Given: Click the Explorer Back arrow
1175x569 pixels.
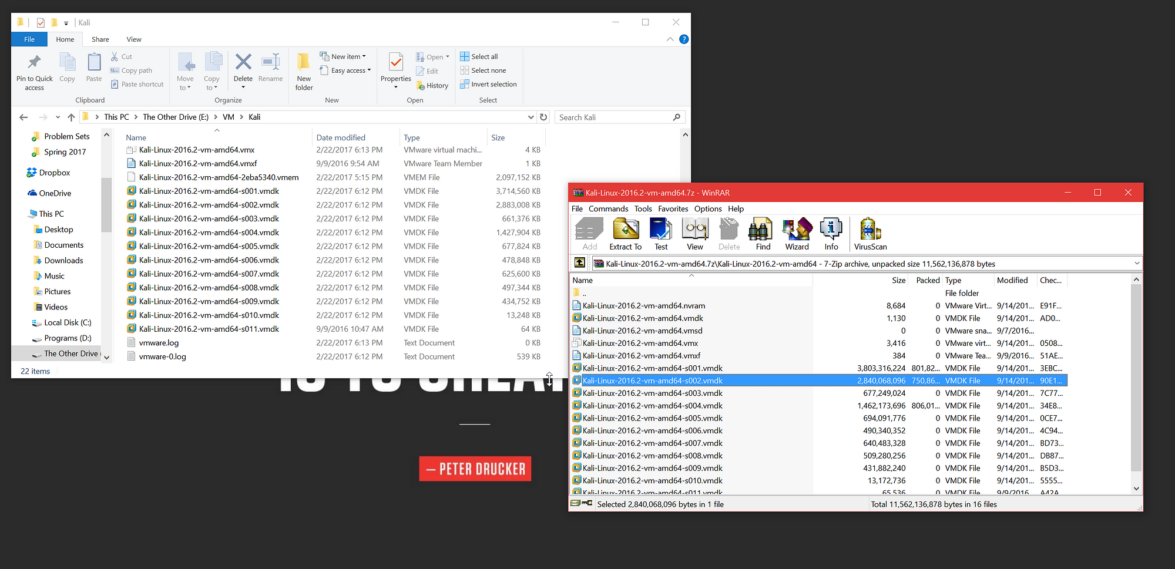Looking at the screenshot, I should click(x=23, y=117).
